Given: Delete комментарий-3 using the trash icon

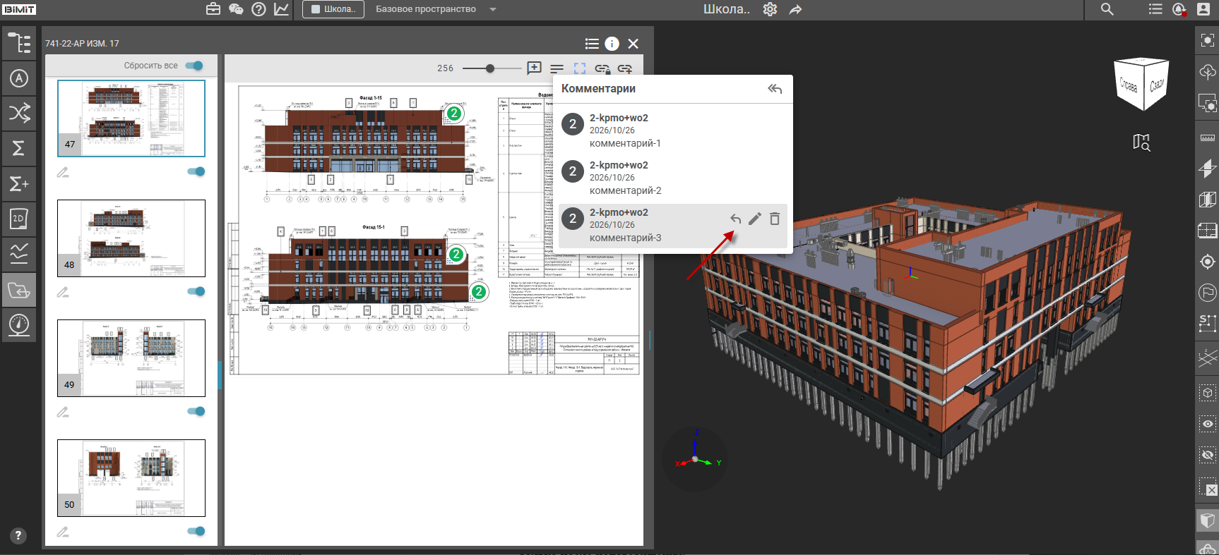Looking at the screenshot, I should [x=775, y=219].
